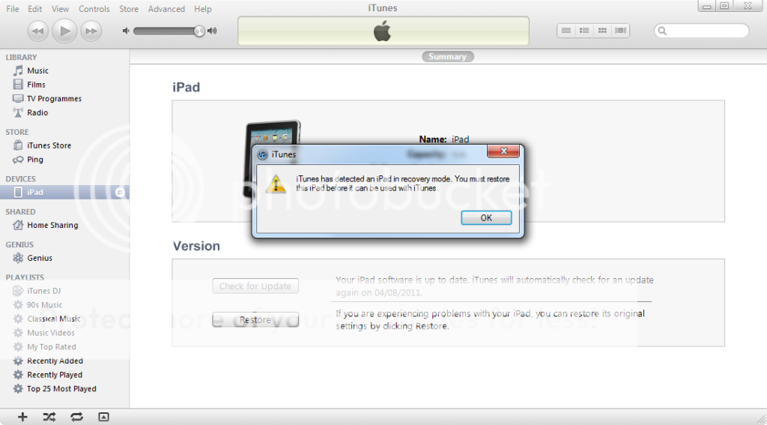Open Music Videos smart playlist
The width and height of the screenshot is (767, 425).
[x=51, y=333]
